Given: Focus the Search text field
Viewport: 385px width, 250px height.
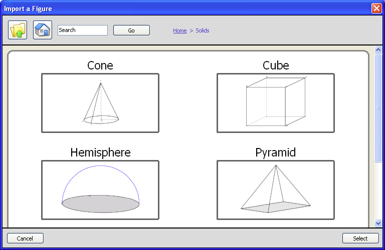Looking at the screenshot, I should [x=83, y=30].
